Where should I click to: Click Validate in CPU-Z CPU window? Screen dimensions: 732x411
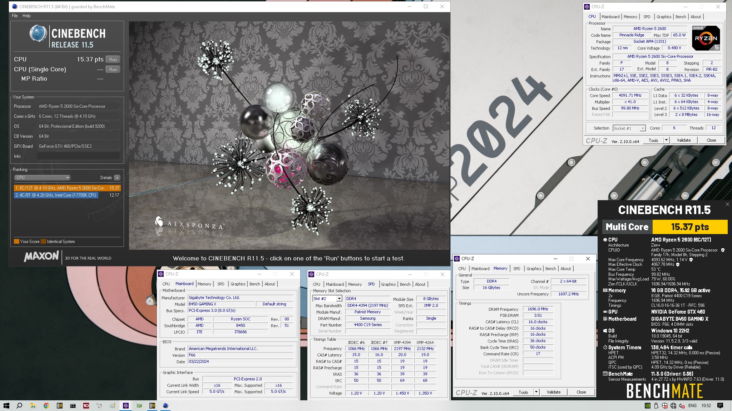coord(684,140)
